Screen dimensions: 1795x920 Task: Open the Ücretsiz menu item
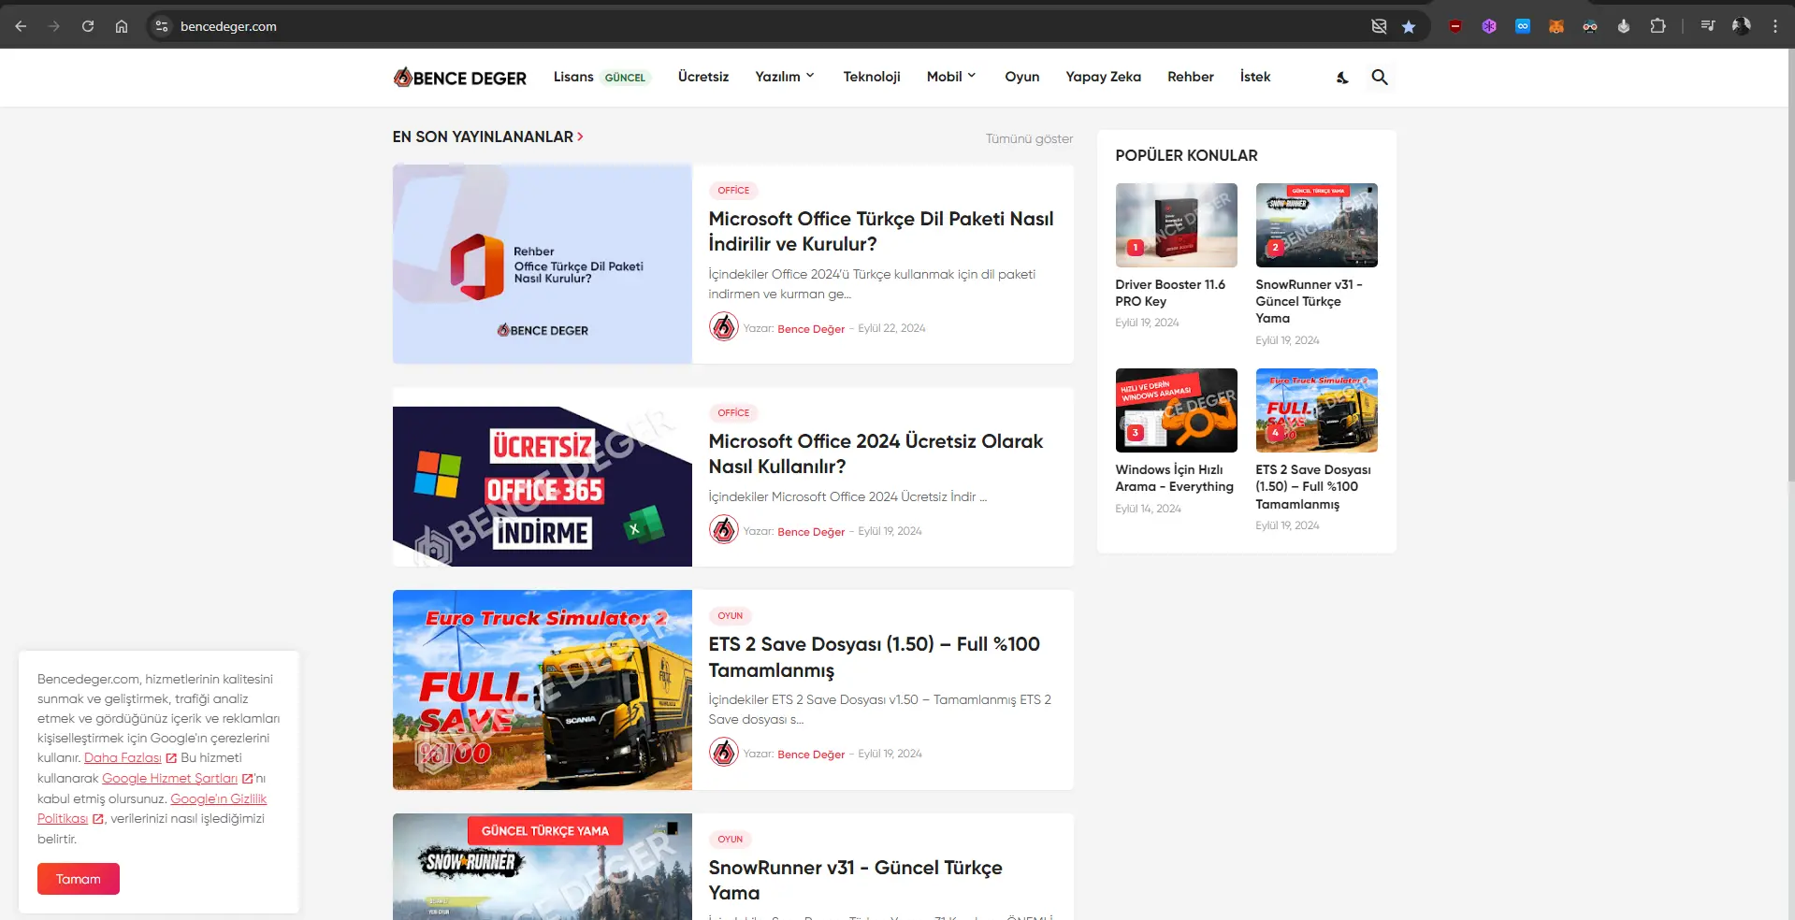click(x=703, y=77)
